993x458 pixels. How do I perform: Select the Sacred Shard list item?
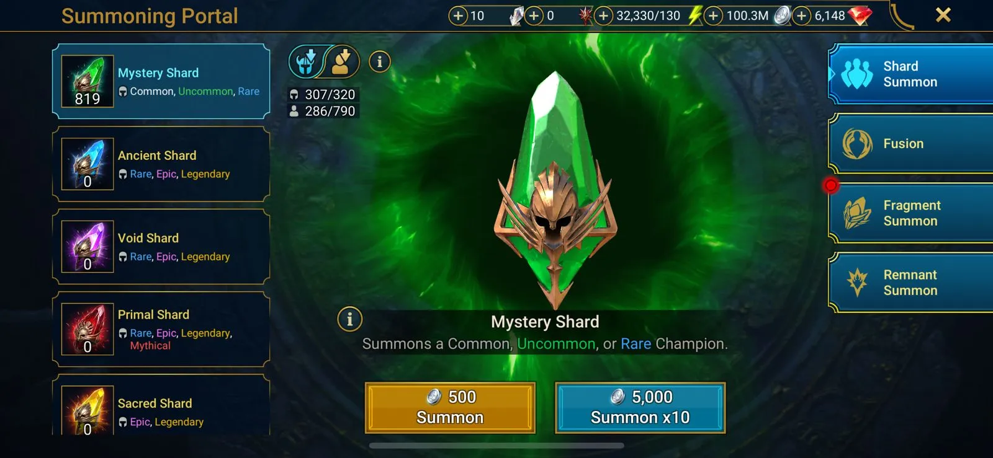pyautogui.click(x=161, y=405)
